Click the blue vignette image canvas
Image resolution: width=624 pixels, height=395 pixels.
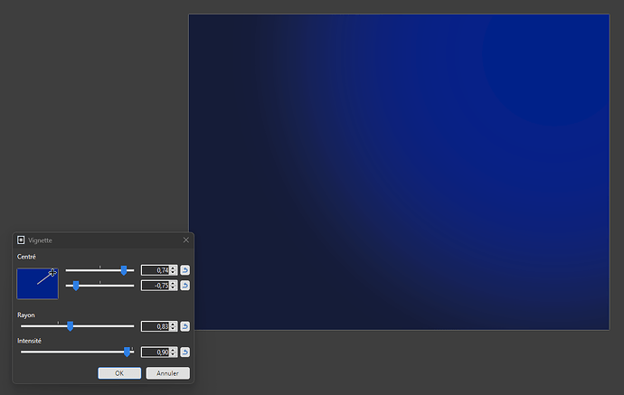pos(399,172)
